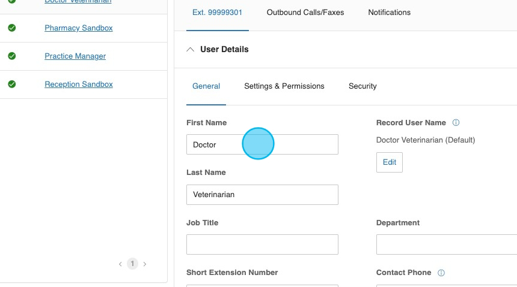Image resolution: width=517 pixels, height=287 pixels.
Task: Switch to the Settings & Permissions tab
Action: pos(284,86)
